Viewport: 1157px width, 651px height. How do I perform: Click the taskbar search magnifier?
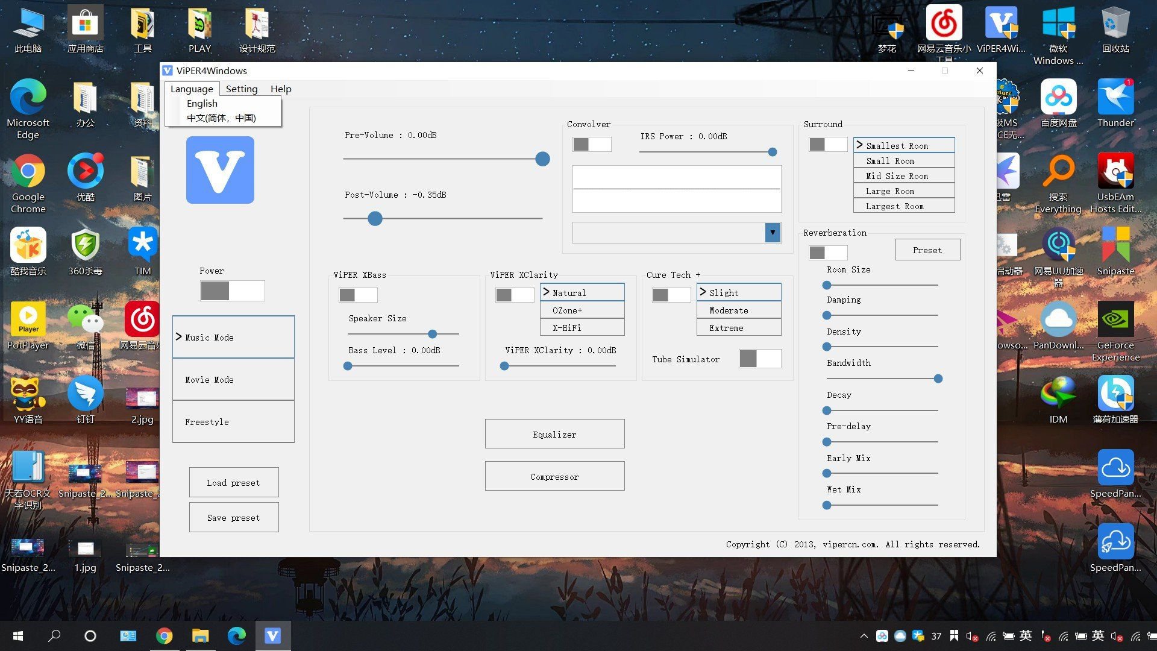pyautogui.click(x=54, y=636)
